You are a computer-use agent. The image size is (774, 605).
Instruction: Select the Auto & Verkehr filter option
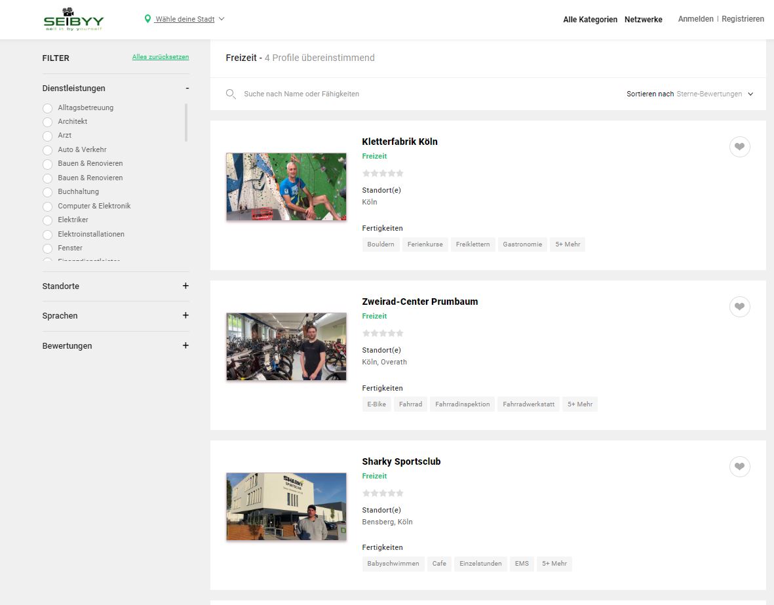pos(47,150)
